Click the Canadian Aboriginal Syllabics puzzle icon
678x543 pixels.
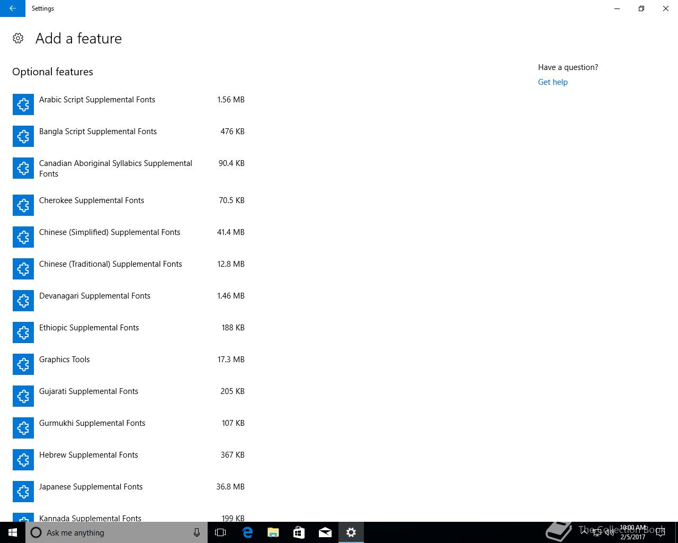[23, 168]
